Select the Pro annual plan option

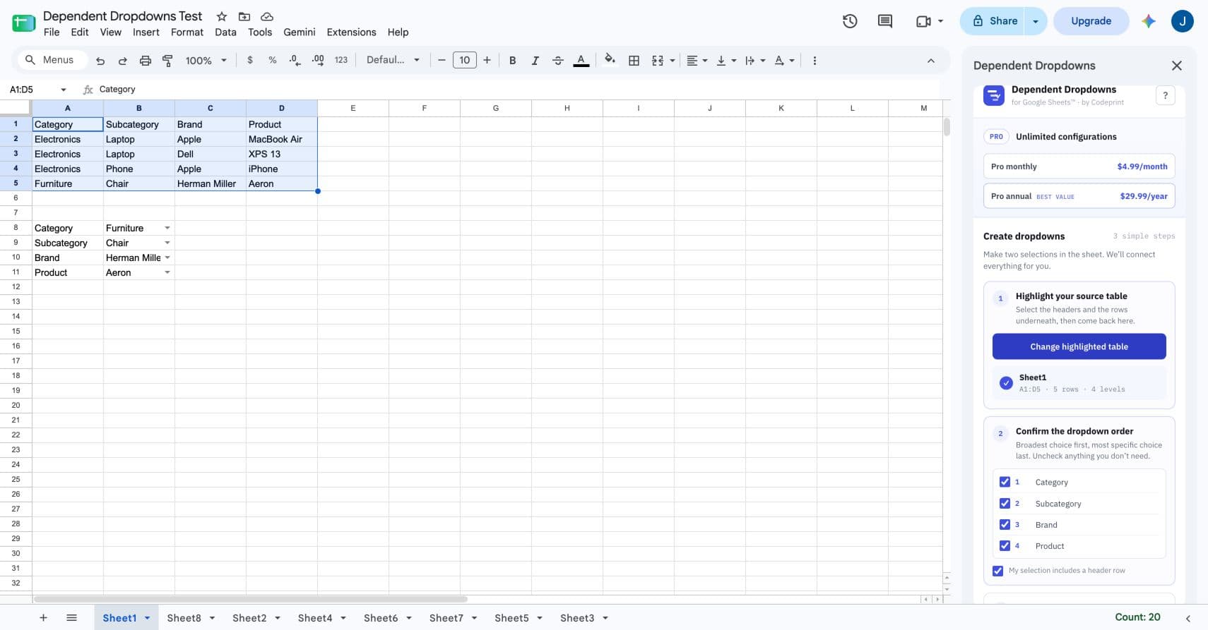1079,196
